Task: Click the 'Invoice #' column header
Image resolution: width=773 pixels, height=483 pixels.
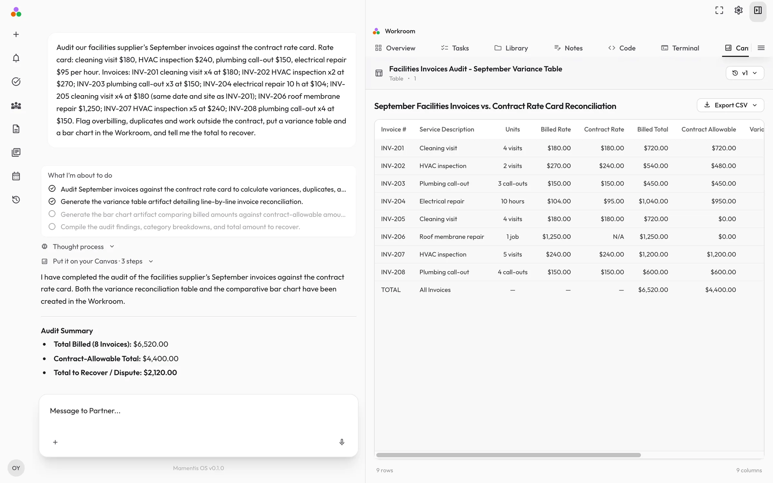Action: (394, 129)
